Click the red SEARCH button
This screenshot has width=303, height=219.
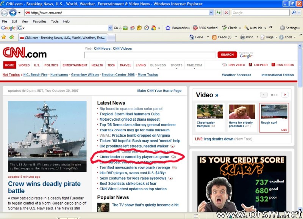[227, 55]
